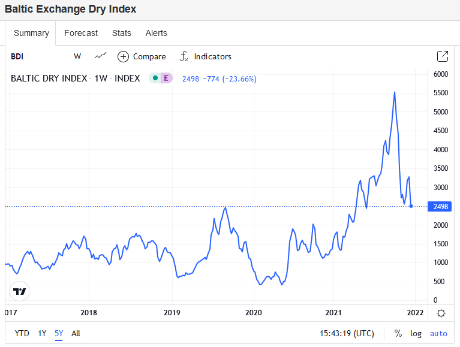Viewport: 460px width, 347px height.
Task: Click the 6000 price axis label
Action: (441, 74)
